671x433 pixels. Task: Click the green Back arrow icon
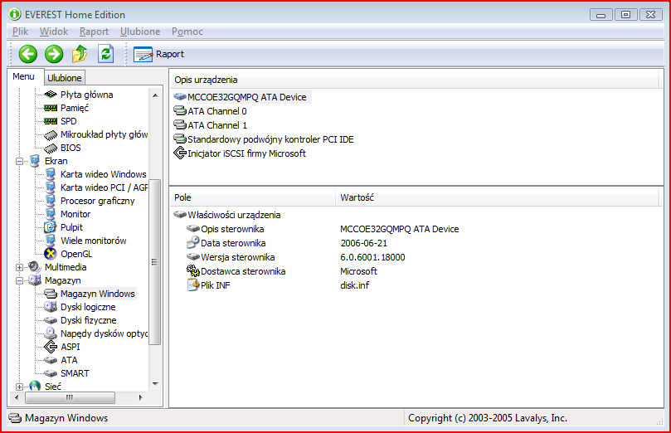28,55
